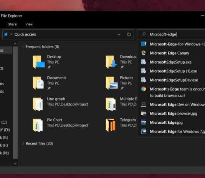Click the Microsoft-Edge-for-Windows-10 file icon
Viewport: 205px width, 178px height.
[144, 44]
